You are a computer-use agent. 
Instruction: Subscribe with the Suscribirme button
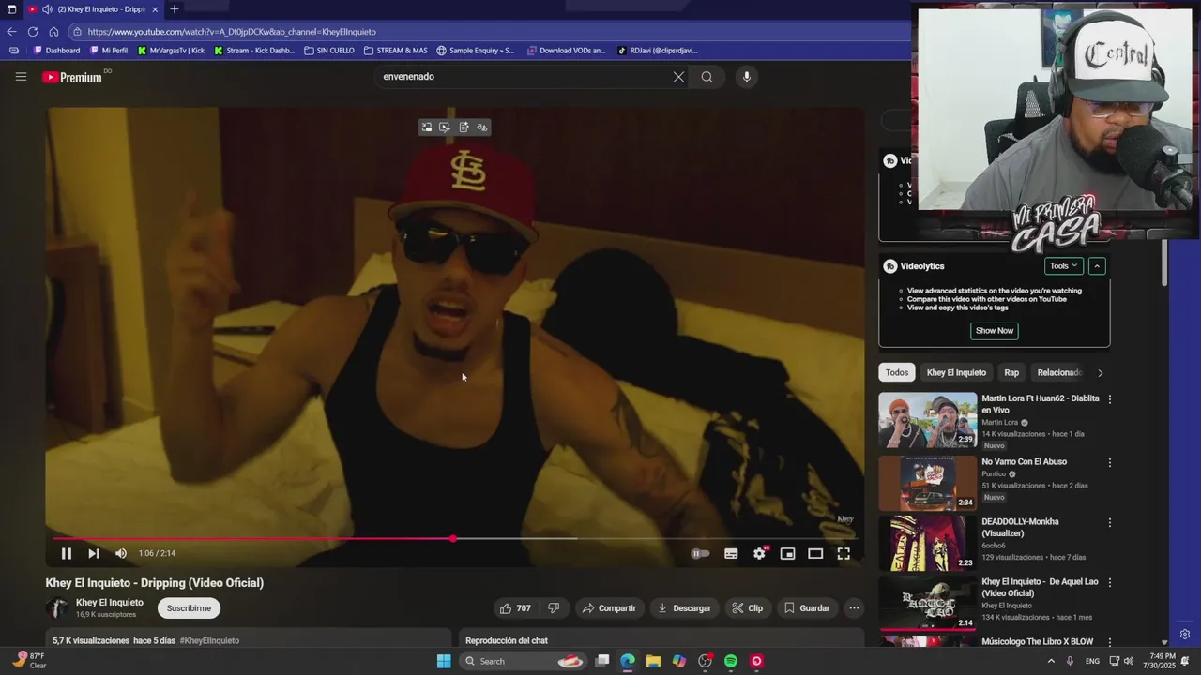[189, 608]
